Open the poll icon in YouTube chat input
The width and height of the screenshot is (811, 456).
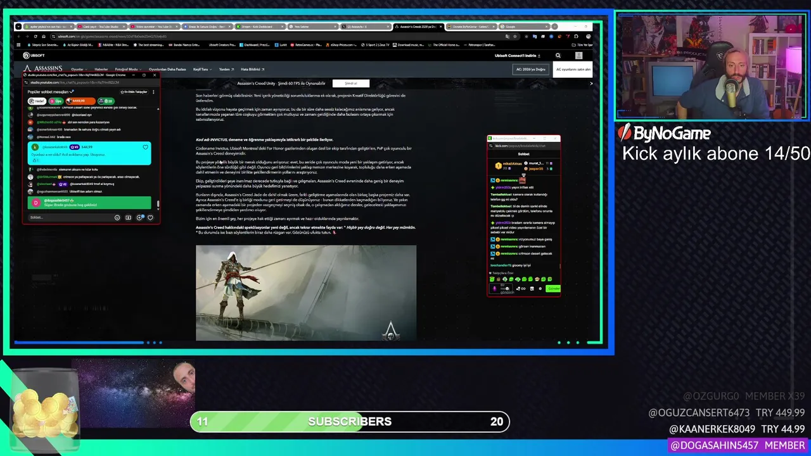click(x=129, y=217)
